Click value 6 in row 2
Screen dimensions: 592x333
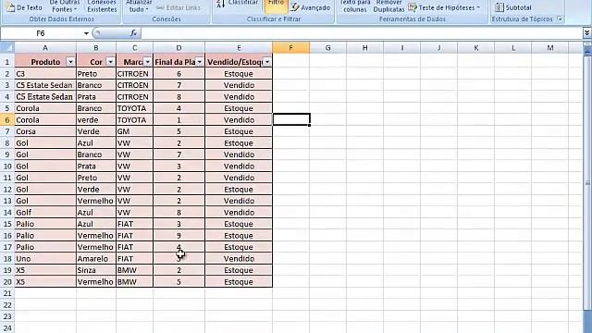179,74
